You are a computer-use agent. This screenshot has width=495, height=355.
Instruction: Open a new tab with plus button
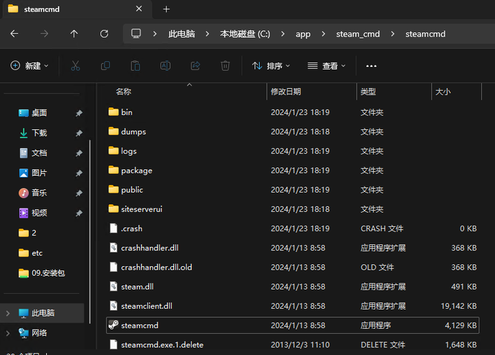166,9
